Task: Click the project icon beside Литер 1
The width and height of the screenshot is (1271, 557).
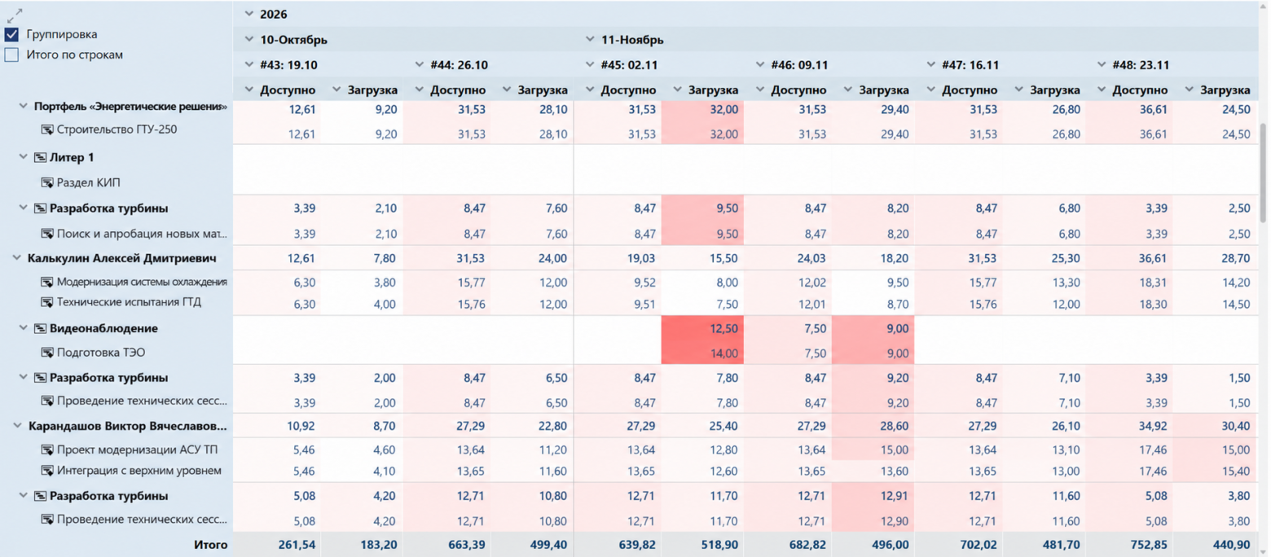Action: 40,157
